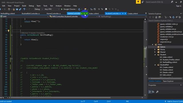Screen dimensions: 183x103
Task: Undo the last edit via toolbar arrow
Action: (24, 9)
